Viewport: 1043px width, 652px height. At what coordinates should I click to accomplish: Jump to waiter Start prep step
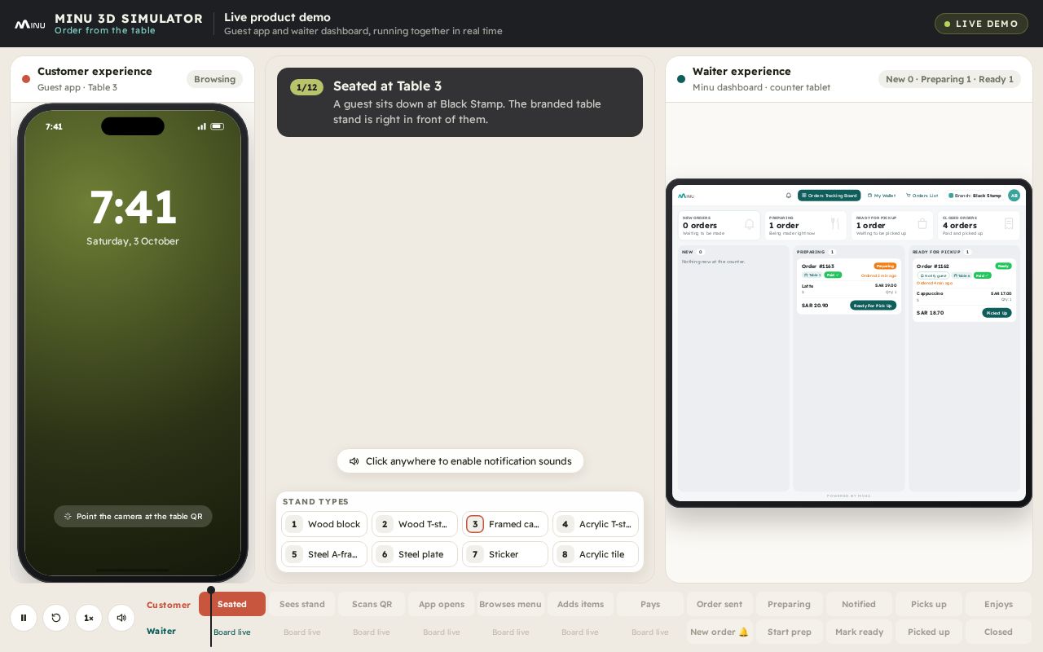pos(790,632)
